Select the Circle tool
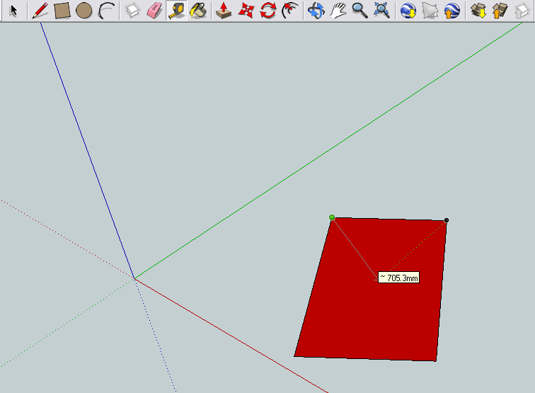Screen dimensions: 535x393 point(84,10)
